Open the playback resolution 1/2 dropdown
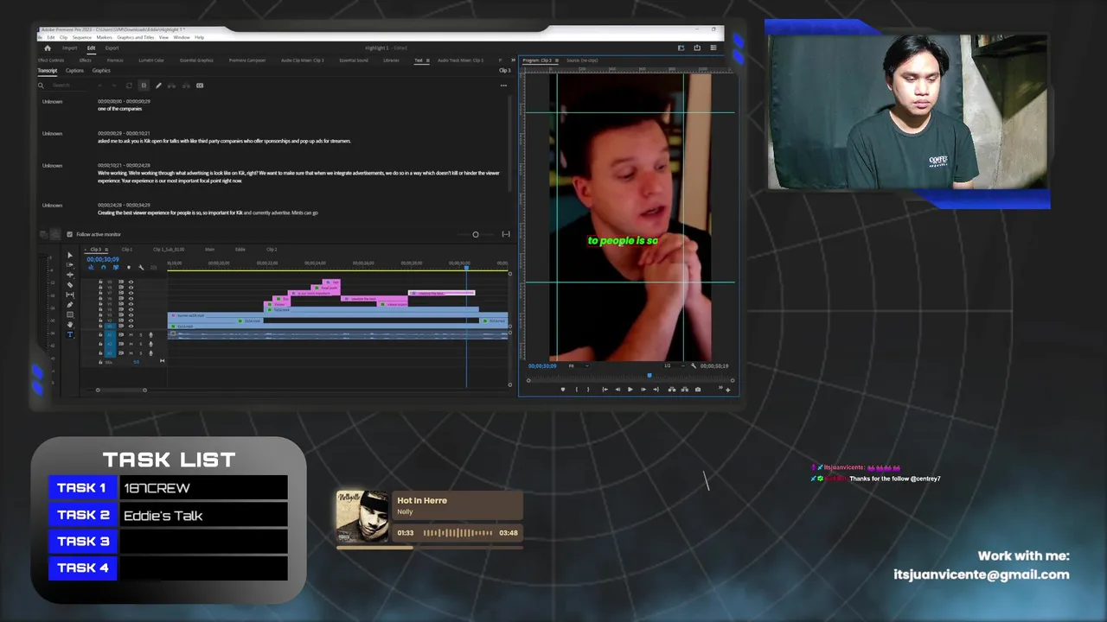The height and width of the screenshot is (622, 1107). 675,366
